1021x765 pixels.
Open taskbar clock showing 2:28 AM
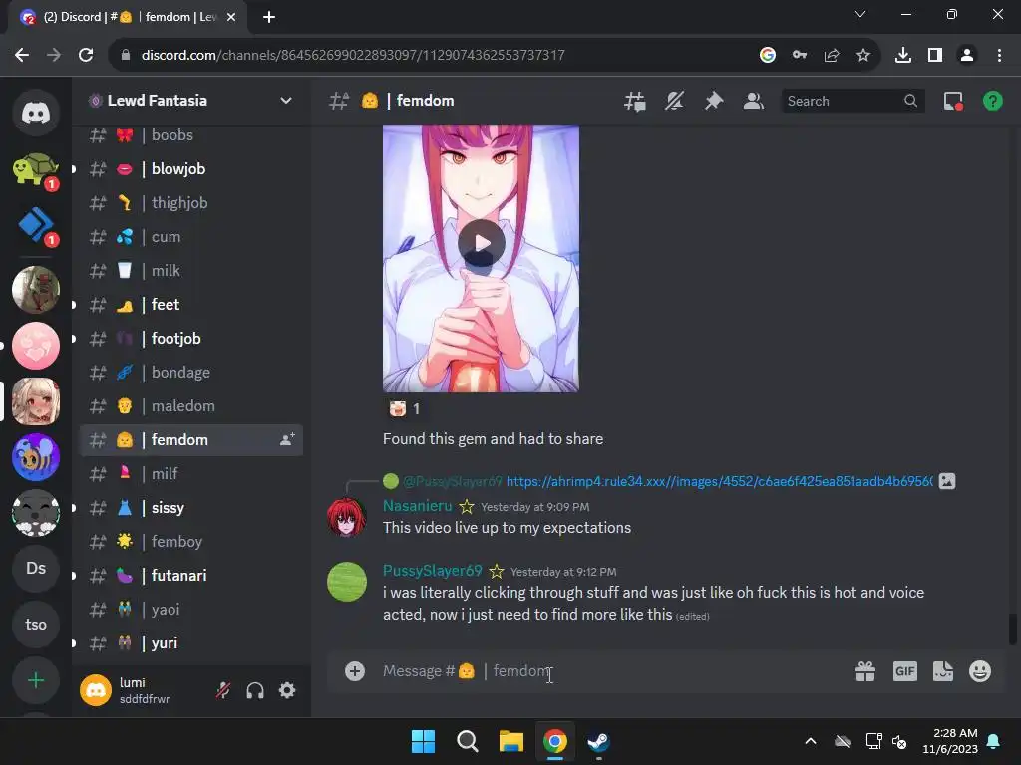point(950,741)
